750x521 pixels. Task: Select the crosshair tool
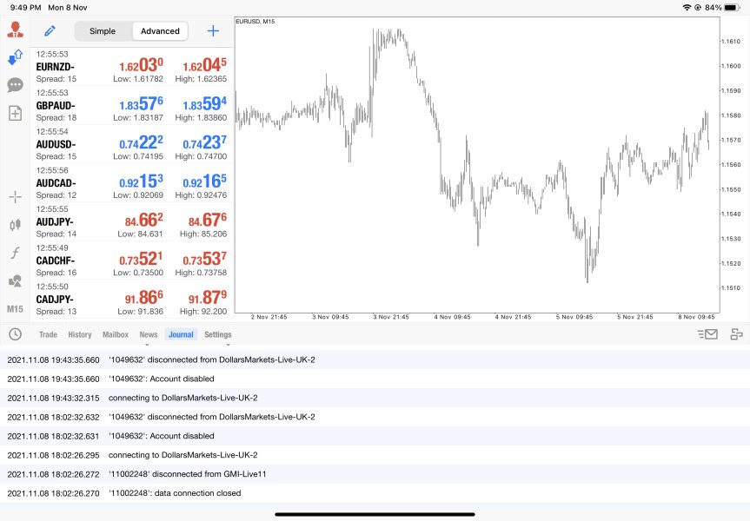click(16, 196)
